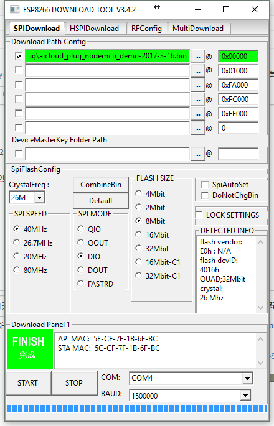274x426 pixels.
Task: Click the 0xFA000 address field
Action: 238,85
